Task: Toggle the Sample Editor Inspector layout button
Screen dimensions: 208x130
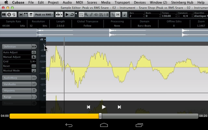Action: 4,15
